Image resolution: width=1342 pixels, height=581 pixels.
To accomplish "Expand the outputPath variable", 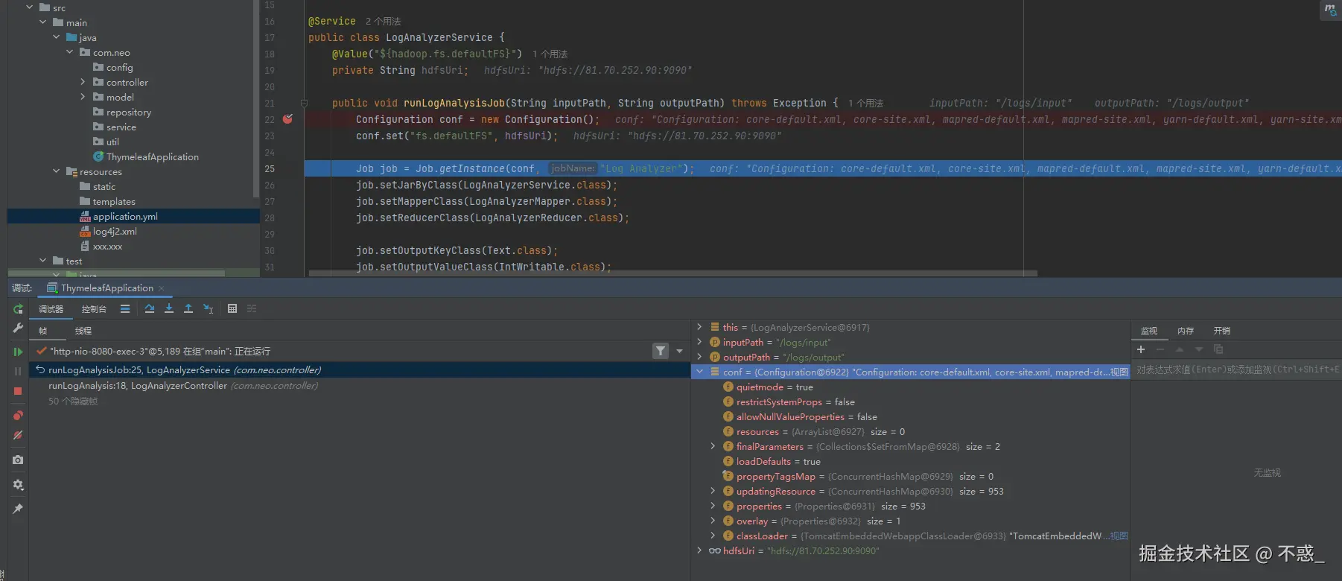I will [699, 357].
